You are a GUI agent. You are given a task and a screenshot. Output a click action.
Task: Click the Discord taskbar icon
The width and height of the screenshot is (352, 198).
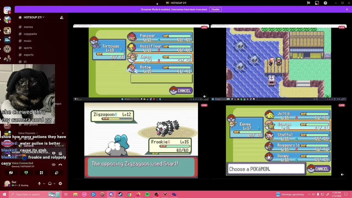pyautogui.click(x=111, y=194)
